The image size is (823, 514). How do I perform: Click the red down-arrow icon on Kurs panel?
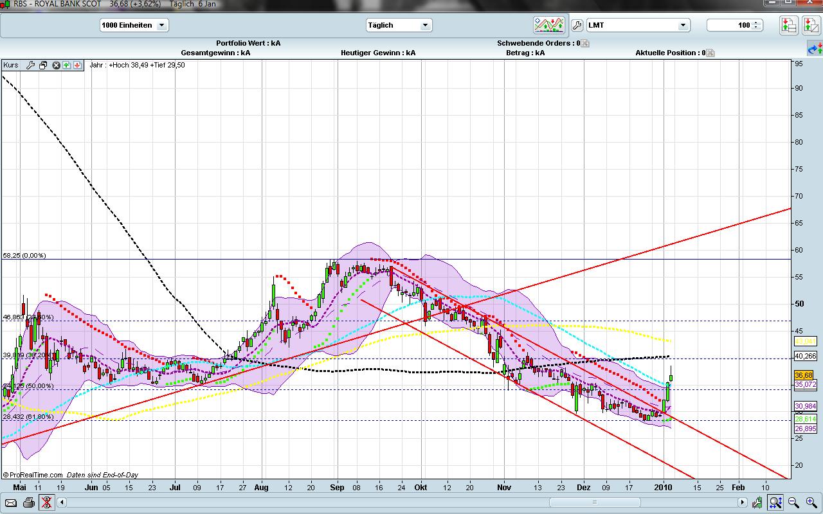click(78, 65)
